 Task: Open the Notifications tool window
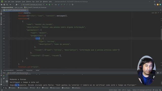pos(76,88)
